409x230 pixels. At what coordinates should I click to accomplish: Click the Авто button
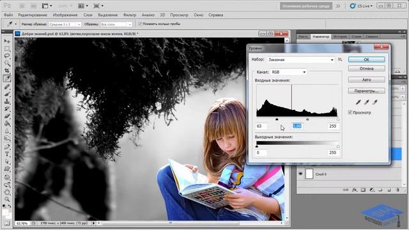pyautogui.click(x=366, y=80)
